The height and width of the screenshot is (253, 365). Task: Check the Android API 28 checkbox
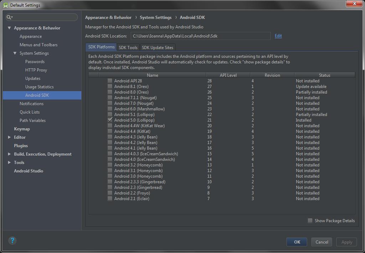(110, 81)
